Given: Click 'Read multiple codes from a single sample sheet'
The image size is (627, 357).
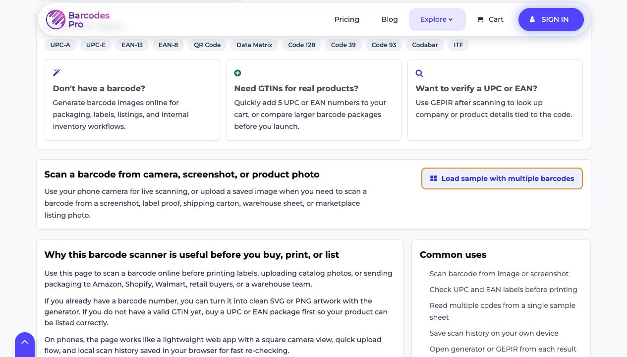Looking at the screenshot, I should coord(502,311).
